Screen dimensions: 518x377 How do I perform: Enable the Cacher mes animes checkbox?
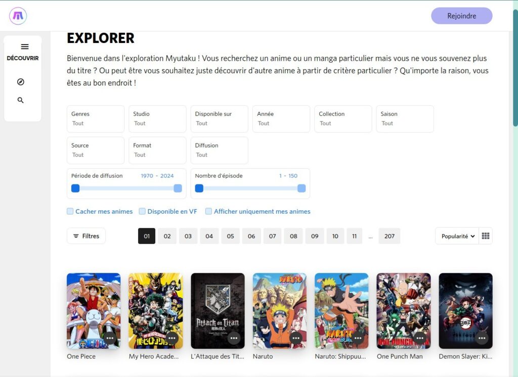pos(70,211)
